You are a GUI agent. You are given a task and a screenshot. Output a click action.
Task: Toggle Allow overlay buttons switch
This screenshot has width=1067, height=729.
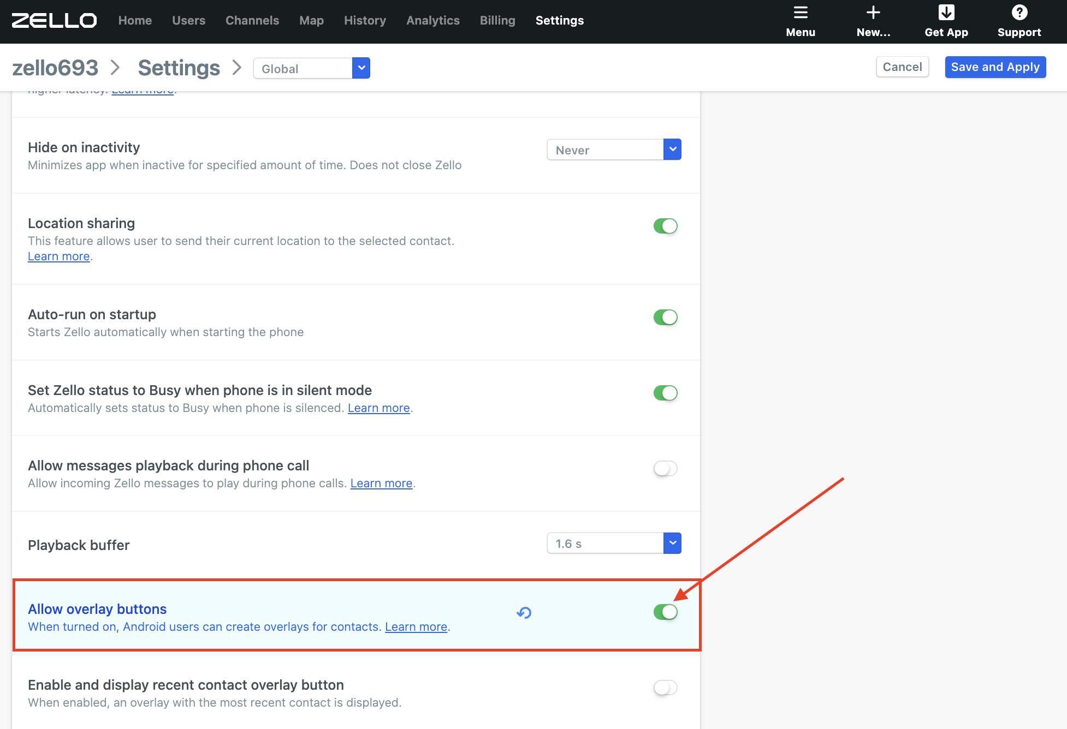666,612
